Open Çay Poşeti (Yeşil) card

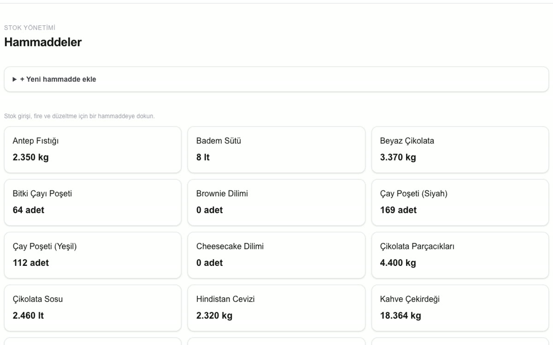pos(93,255)
